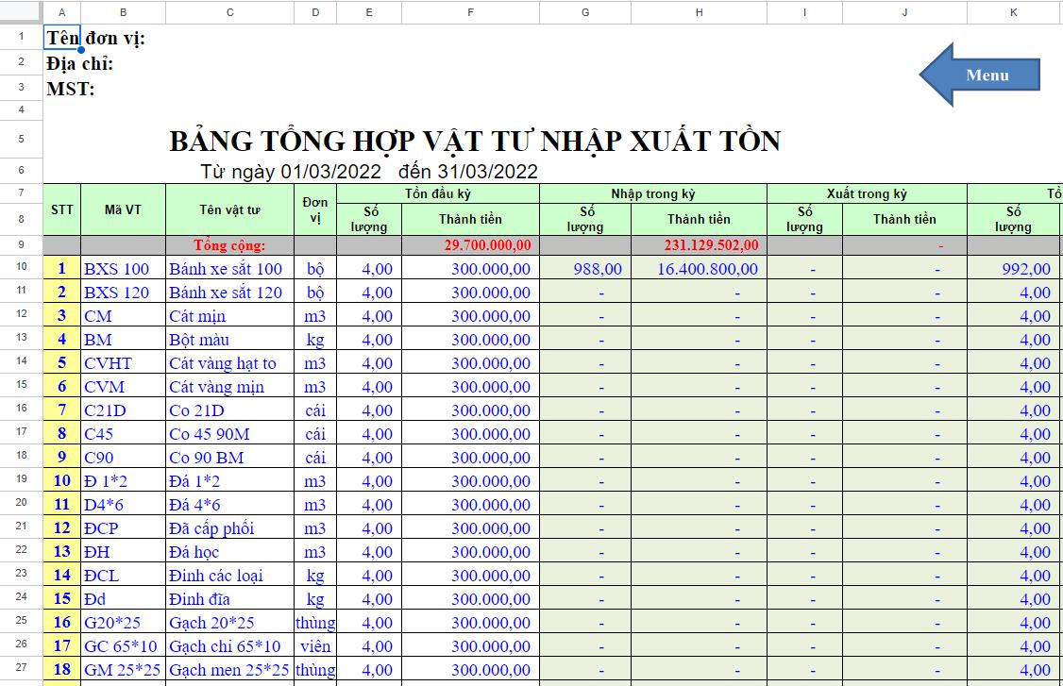The image size is (1063, 686).
Task: Click the amount cell 16.400.800,00
Action: click(699, 269)
